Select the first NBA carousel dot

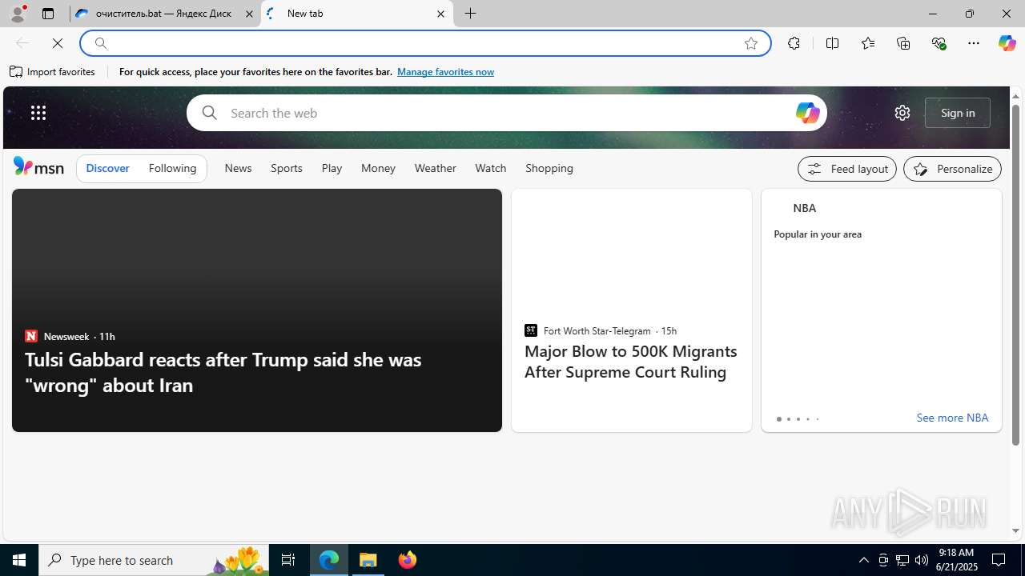778,419
